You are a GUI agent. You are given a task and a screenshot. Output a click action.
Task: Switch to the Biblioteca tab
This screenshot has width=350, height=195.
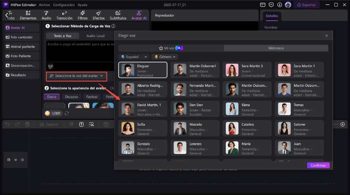point(276,48)
